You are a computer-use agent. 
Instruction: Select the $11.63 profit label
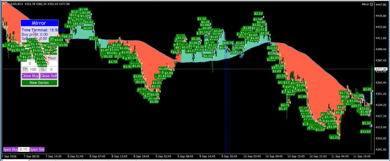pyautogui.click(x=365, y=132)
